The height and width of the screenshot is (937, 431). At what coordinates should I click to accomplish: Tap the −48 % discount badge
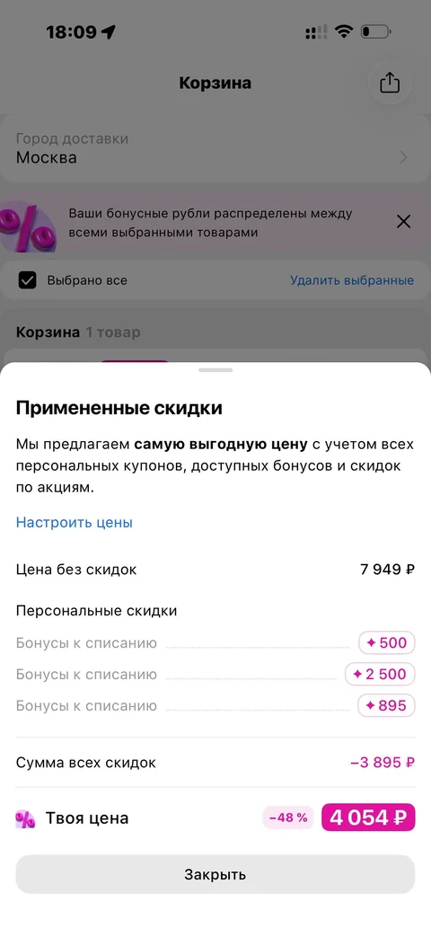coord(287,818)
